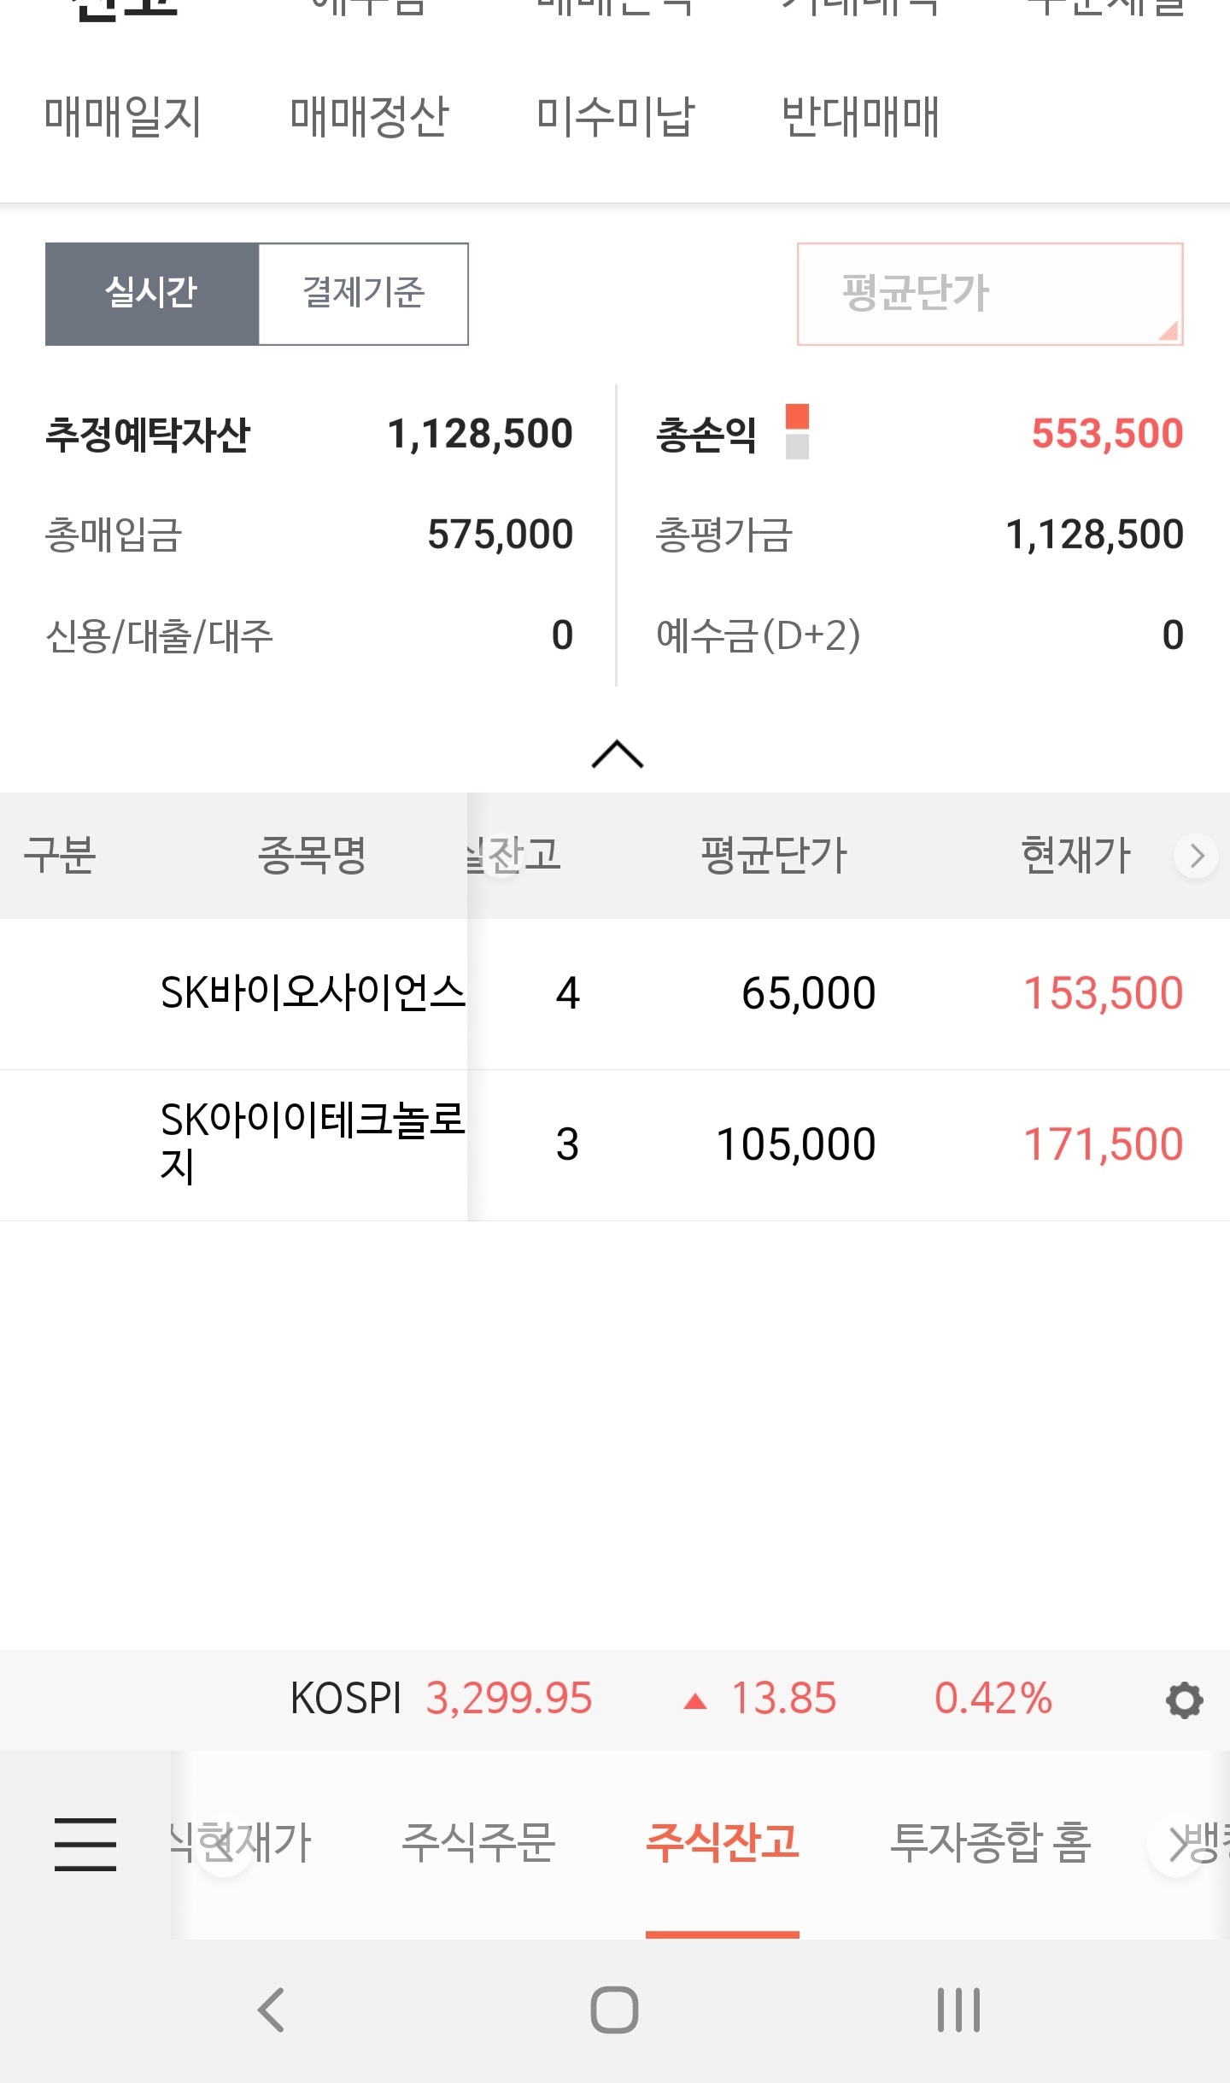Open the 미수미납 tab

pyautogui.click(x=615, y=117)
